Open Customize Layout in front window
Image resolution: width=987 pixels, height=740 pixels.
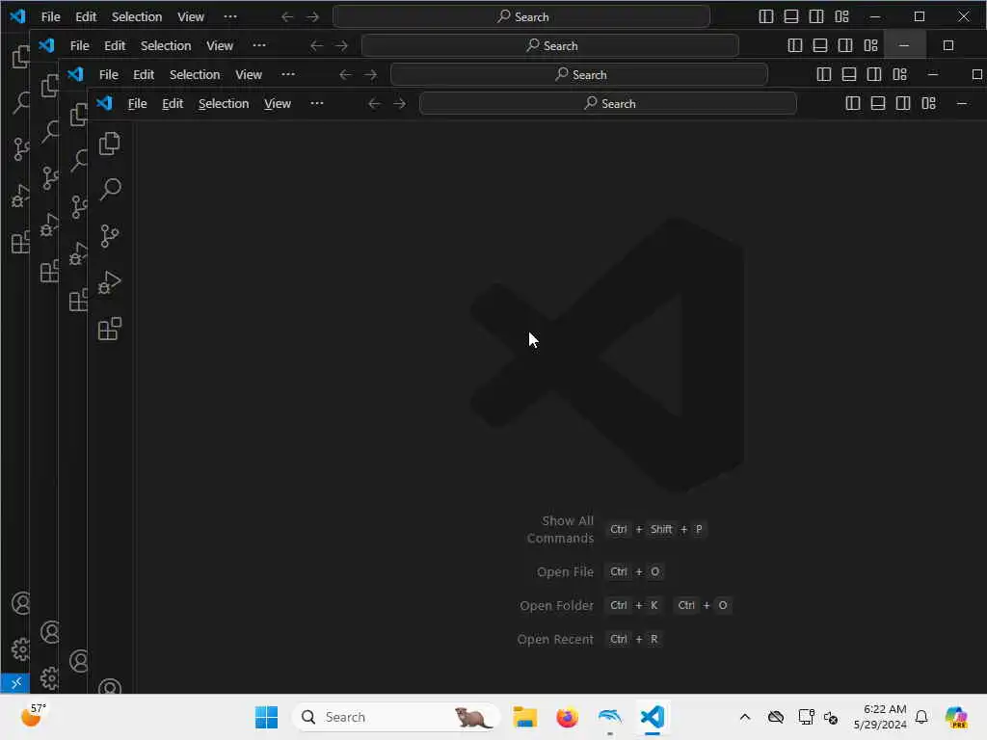(x=928, y=103)
